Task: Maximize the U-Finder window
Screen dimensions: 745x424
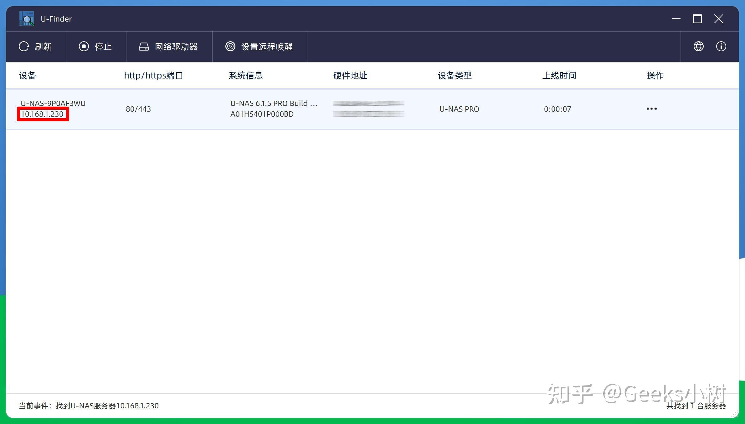Action: (697, 19)
